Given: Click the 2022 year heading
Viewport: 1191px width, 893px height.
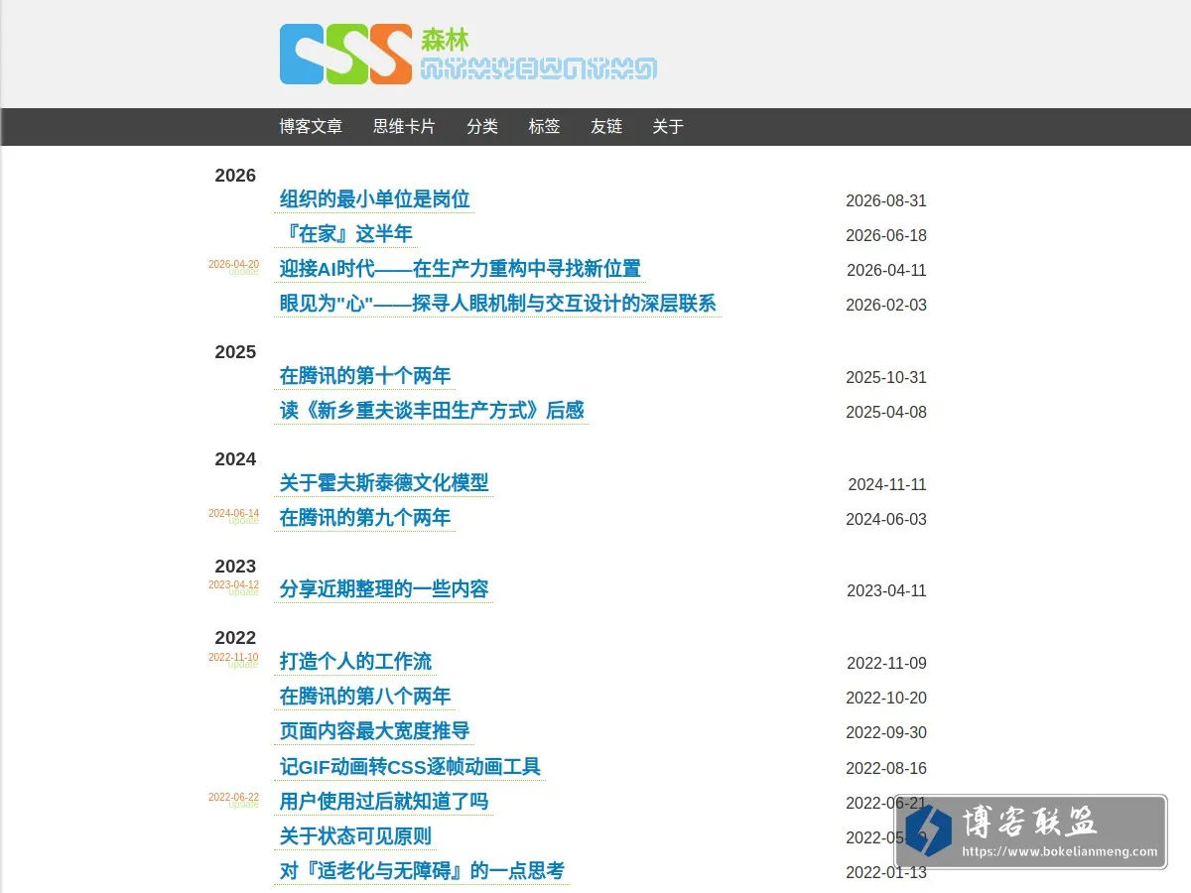Looking at the screenshot, I should pos(235,638).
